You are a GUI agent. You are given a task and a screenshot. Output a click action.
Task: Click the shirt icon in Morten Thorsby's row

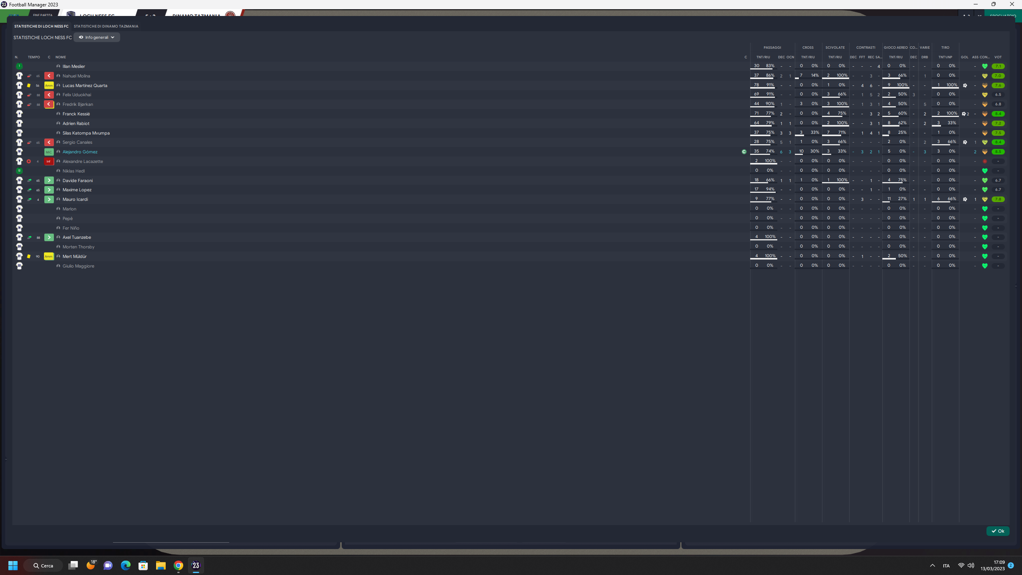click(19, 247)
